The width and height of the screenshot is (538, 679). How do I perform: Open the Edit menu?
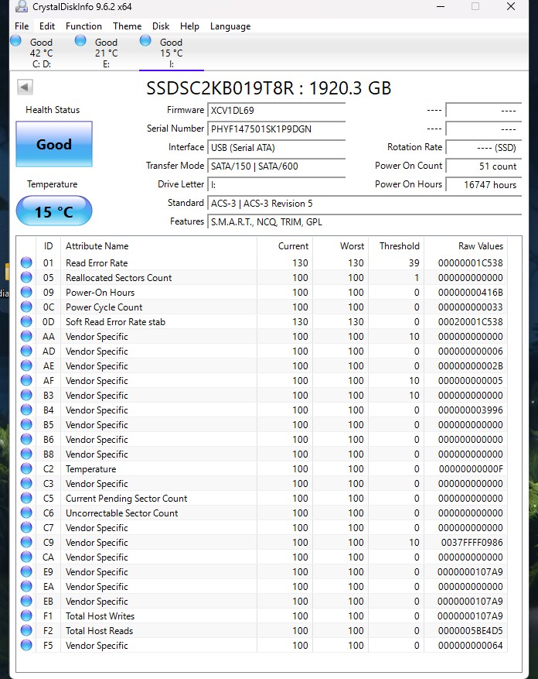(46, 26)
